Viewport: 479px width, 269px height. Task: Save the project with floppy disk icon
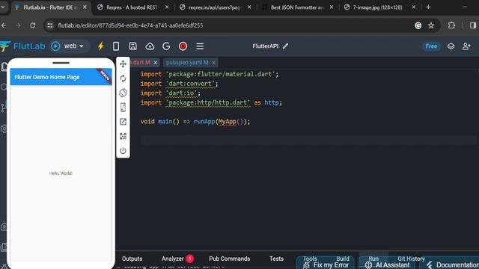[x=132, y=46]
